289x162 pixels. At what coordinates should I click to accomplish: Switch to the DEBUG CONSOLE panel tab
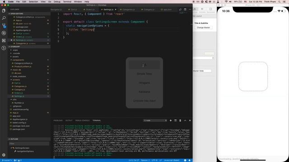82,121
